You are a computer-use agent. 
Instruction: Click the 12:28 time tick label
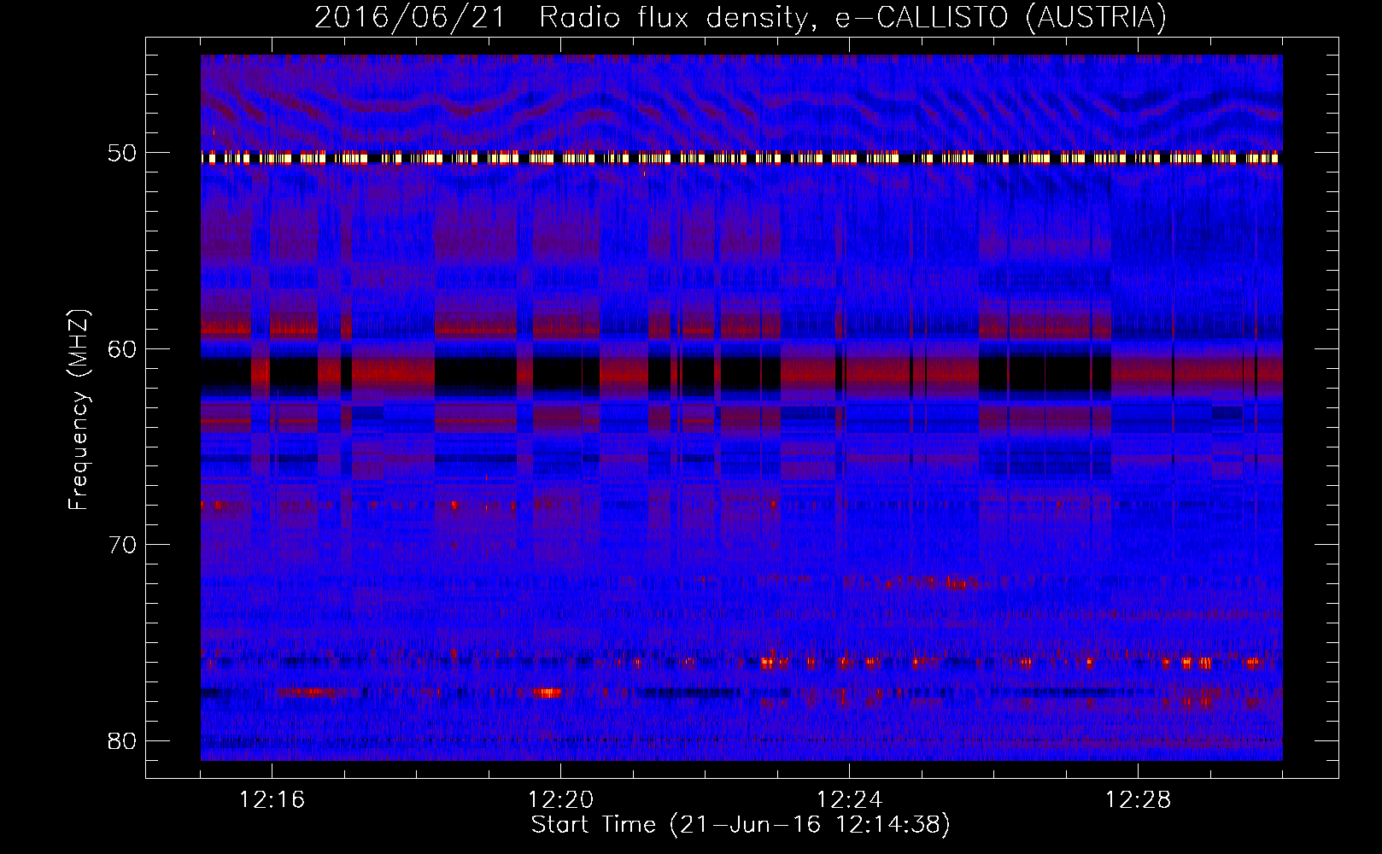[1139, 800]
